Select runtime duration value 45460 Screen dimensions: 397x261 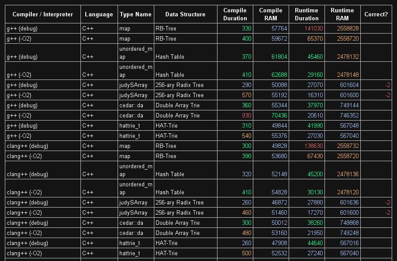[315, 57]
